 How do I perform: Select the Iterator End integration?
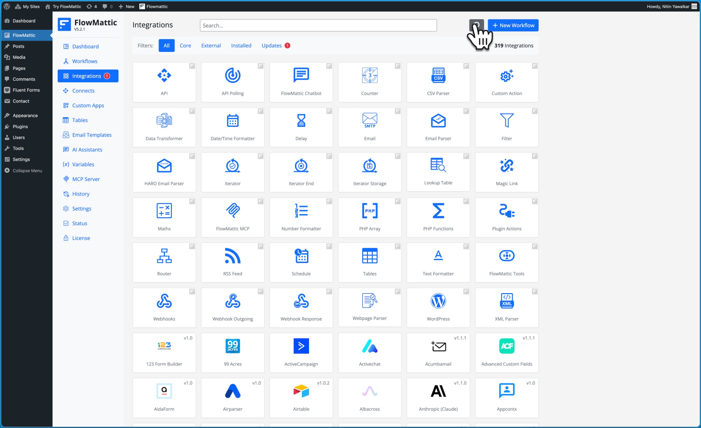pyautogui.click(x=301, y=172)
